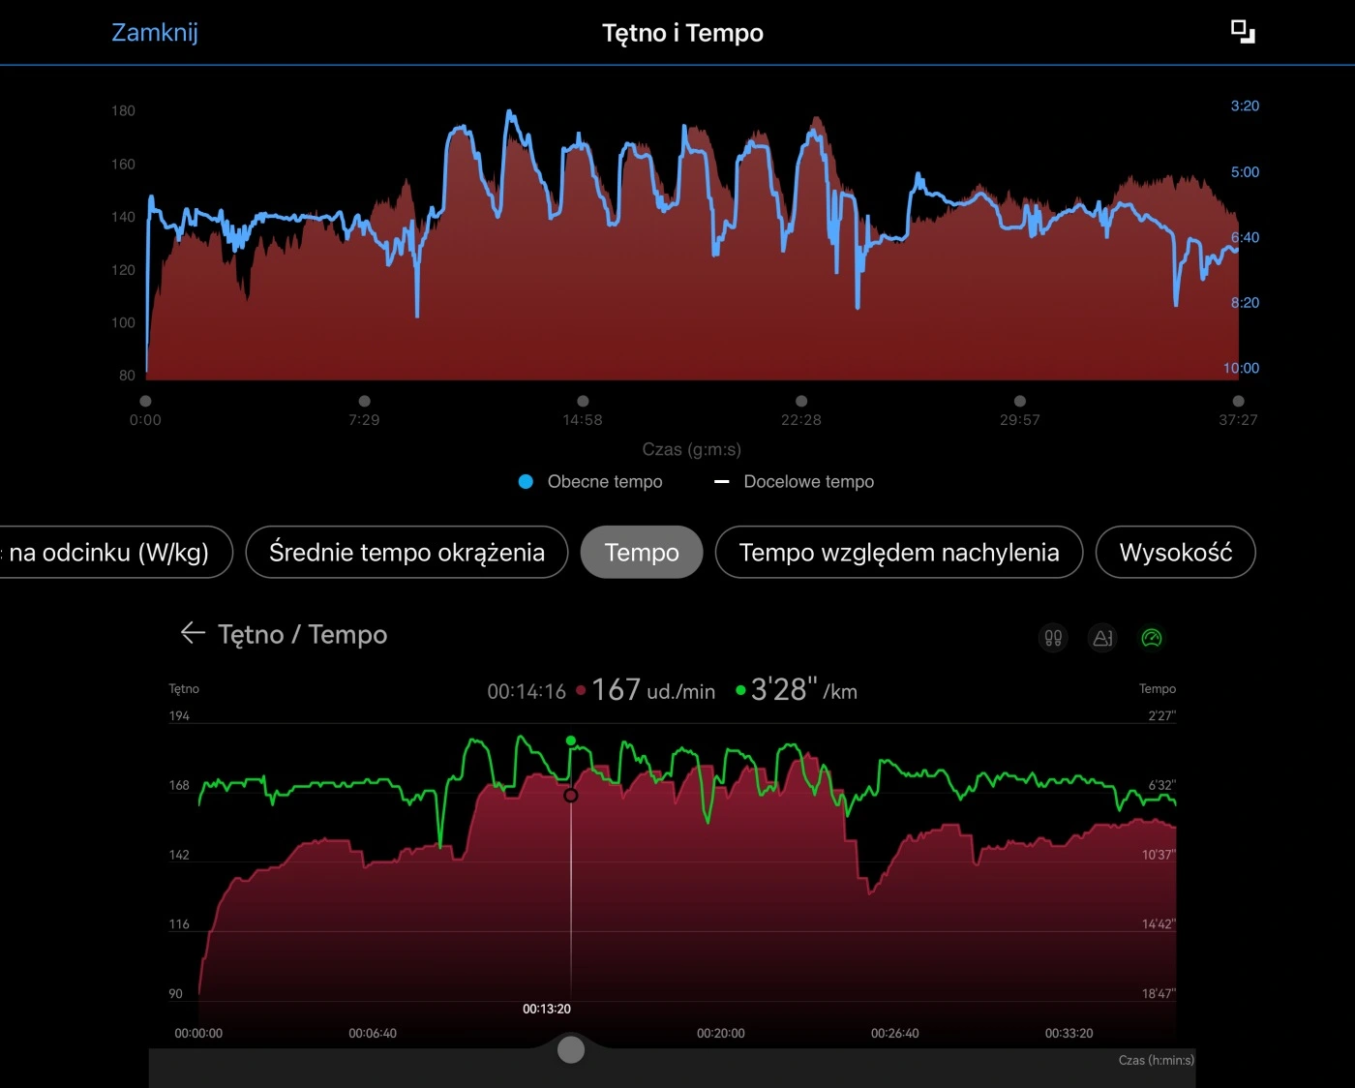1355x1088 pixels.
Task: Switch to Średnie tempo okrążenia
Action: pos(406,552)
